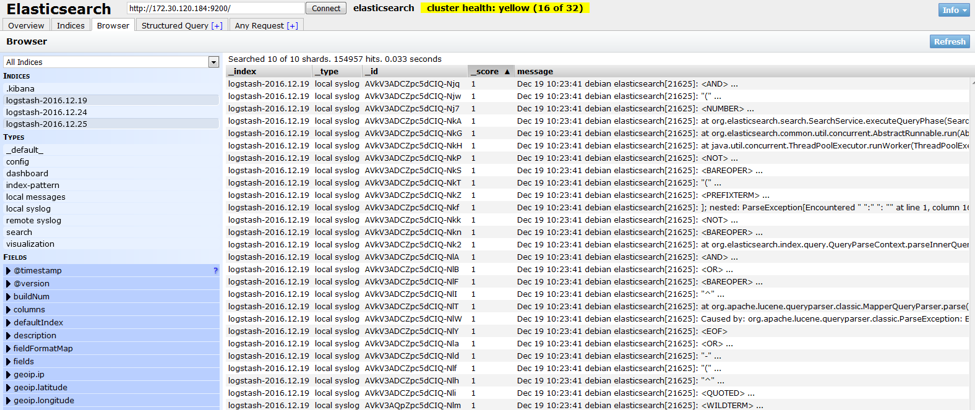Image resolution: width=975 pixels, height=410 pixels.
Task: Click the MapperQueryParser.parse message
Action: coord(743,307)
